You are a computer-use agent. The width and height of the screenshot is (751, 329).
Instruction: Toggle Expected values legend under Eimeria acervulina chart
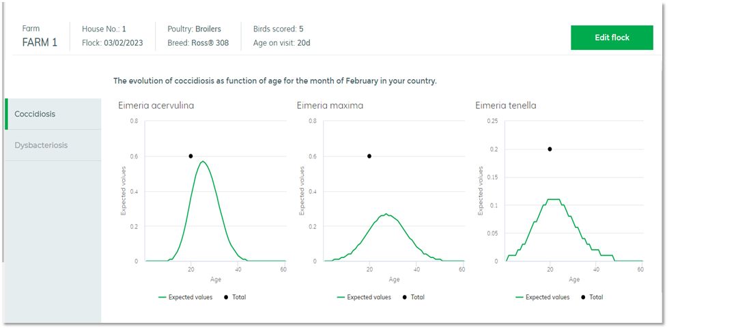pyautogui.click(x=186, y=298)
